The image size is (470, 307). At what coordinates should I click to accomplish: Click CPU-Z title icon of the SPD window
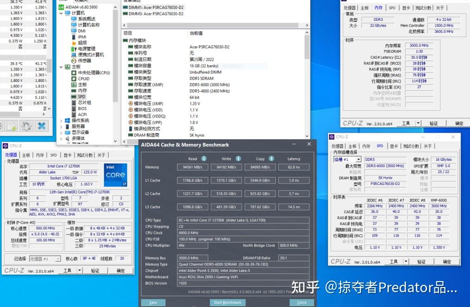tap(331, 137)
